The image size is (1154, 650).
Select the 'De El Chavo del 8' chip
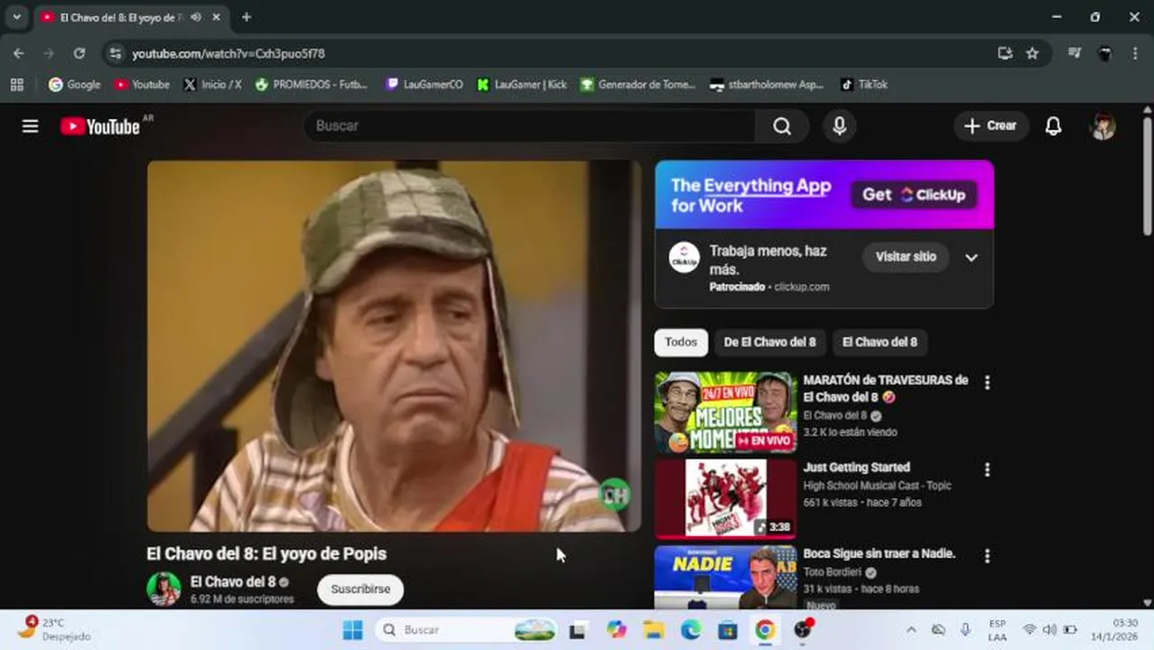click(x=769, y=342)
